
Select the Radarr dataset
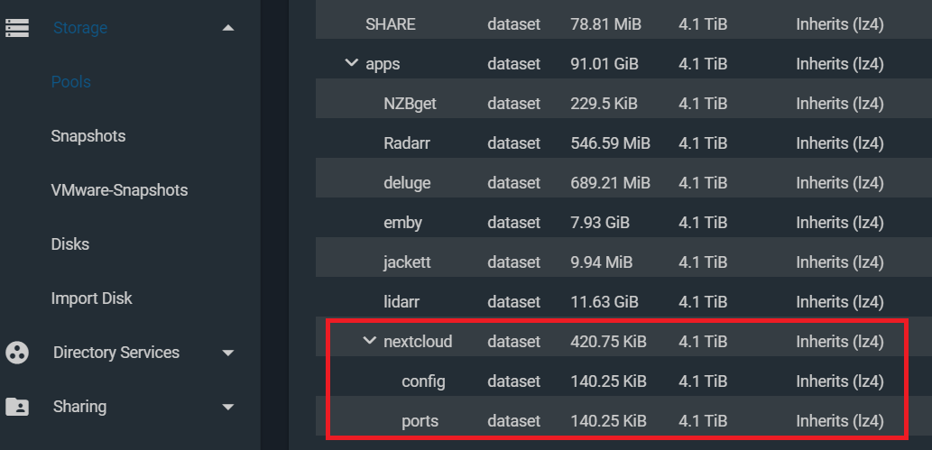(623, 143)
